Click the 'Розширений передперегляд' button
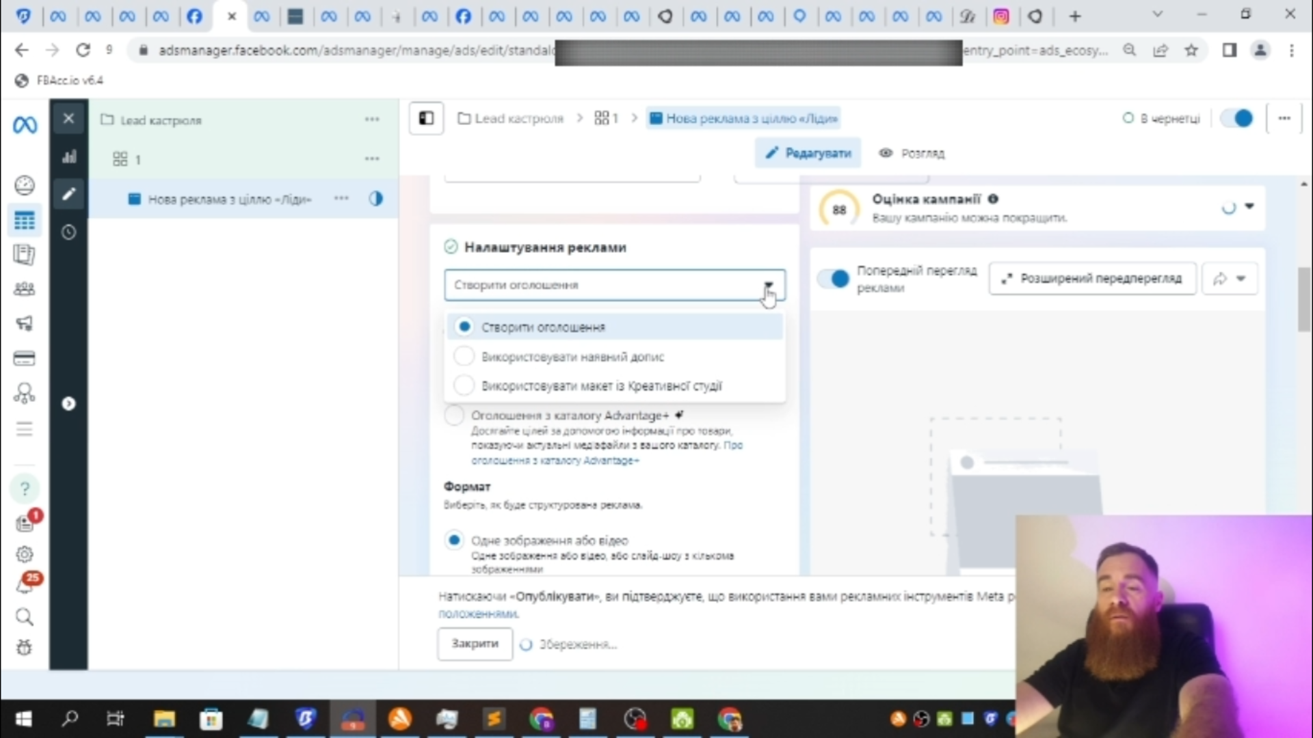 click(1092, 279)
